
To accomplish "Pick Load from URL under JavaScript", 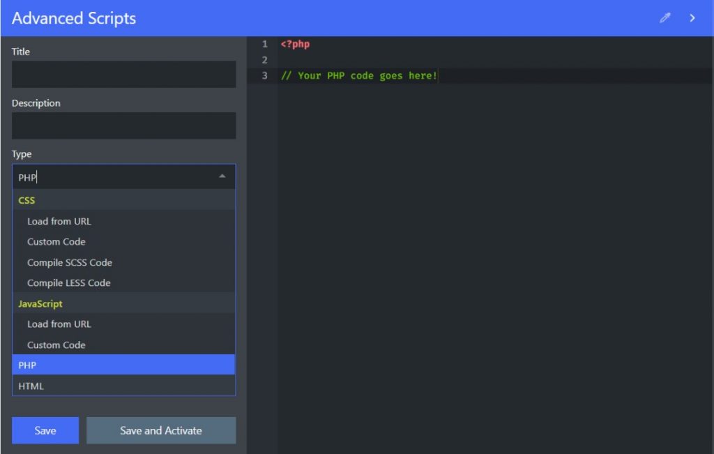I will point(59,324).
